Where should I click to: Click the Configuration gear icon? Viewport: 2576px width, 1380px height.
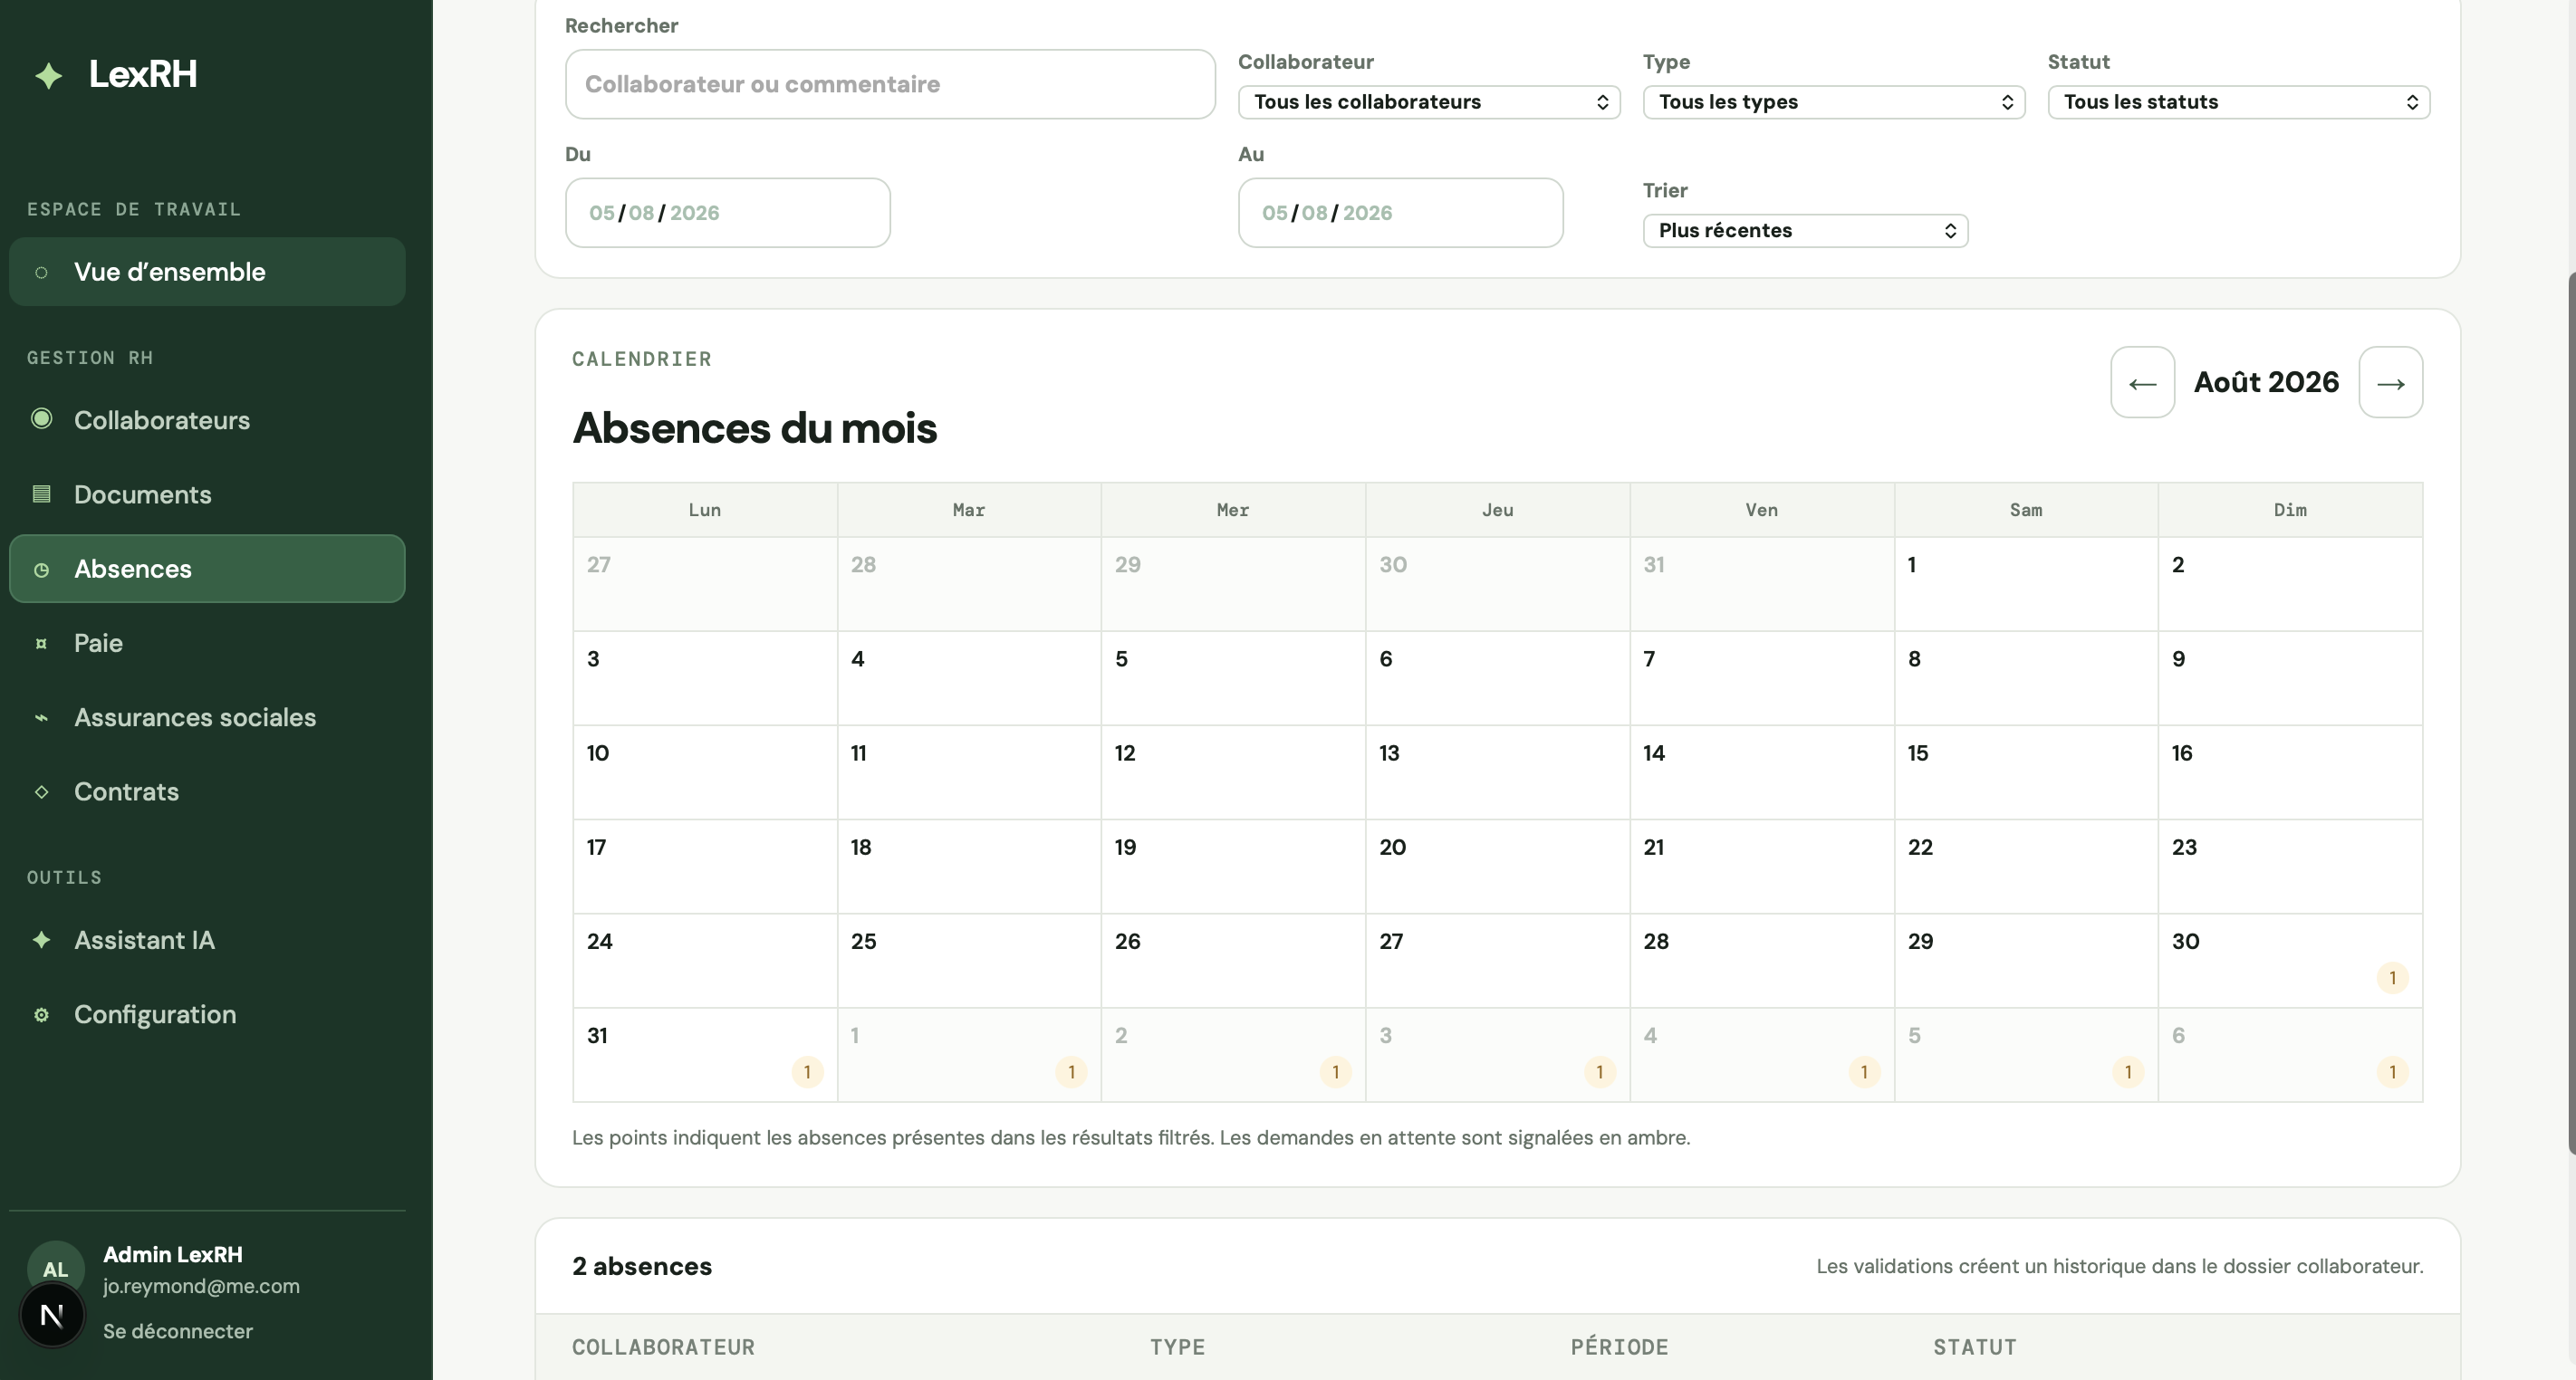pyautogui.click(x=41, y=1014)
